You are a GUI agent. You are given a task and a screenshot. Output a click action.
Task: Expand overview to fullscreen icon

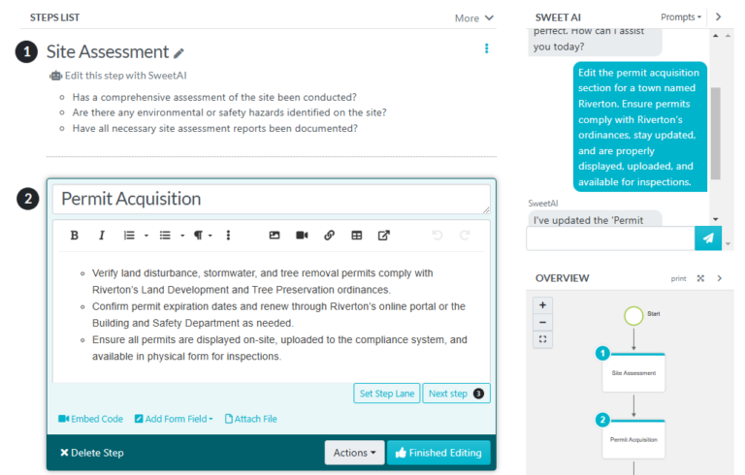(x=700, y=278)
